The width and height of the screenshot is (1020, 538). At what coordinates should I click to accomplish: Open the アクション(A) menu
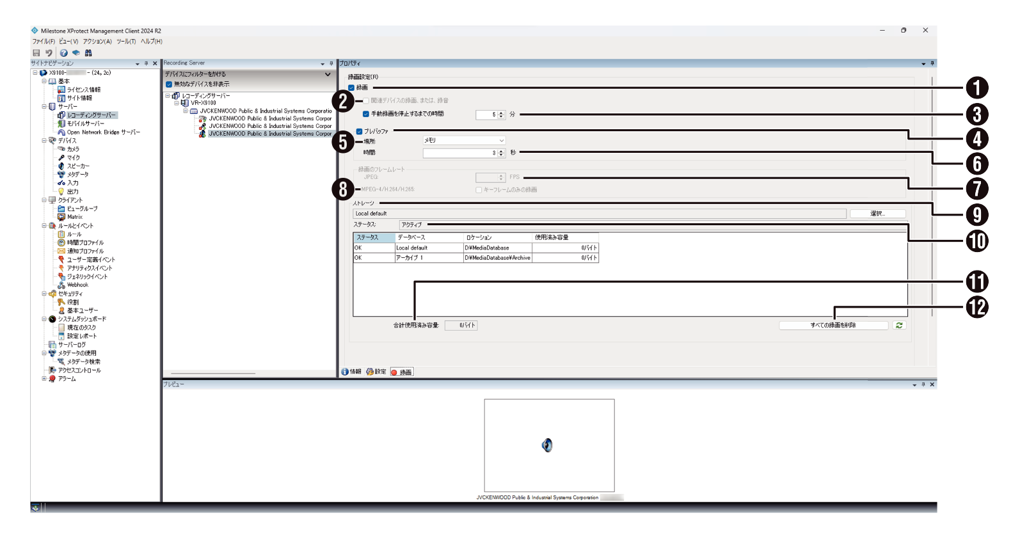tap(97, 42)
